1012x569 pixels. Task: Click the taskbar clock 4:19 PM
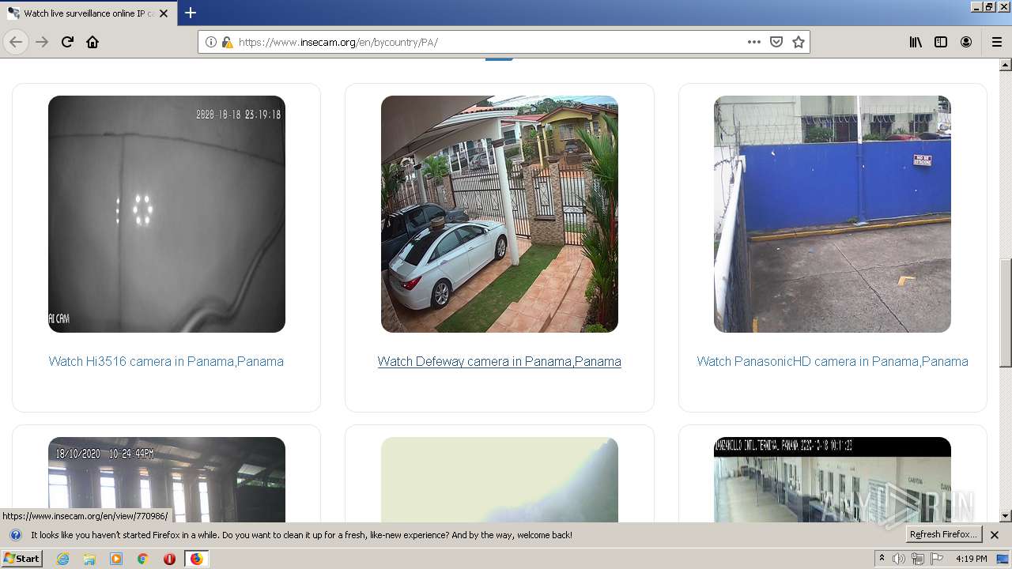click(971, 559)
